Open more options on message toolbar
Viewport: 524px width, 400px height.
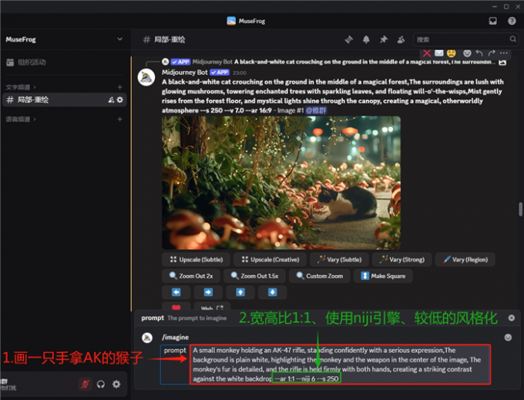tap(504, 53)
